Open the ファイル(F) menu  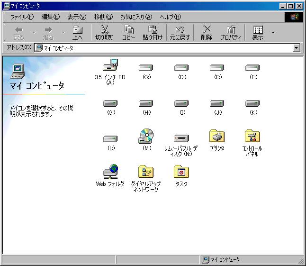point(22,17)
